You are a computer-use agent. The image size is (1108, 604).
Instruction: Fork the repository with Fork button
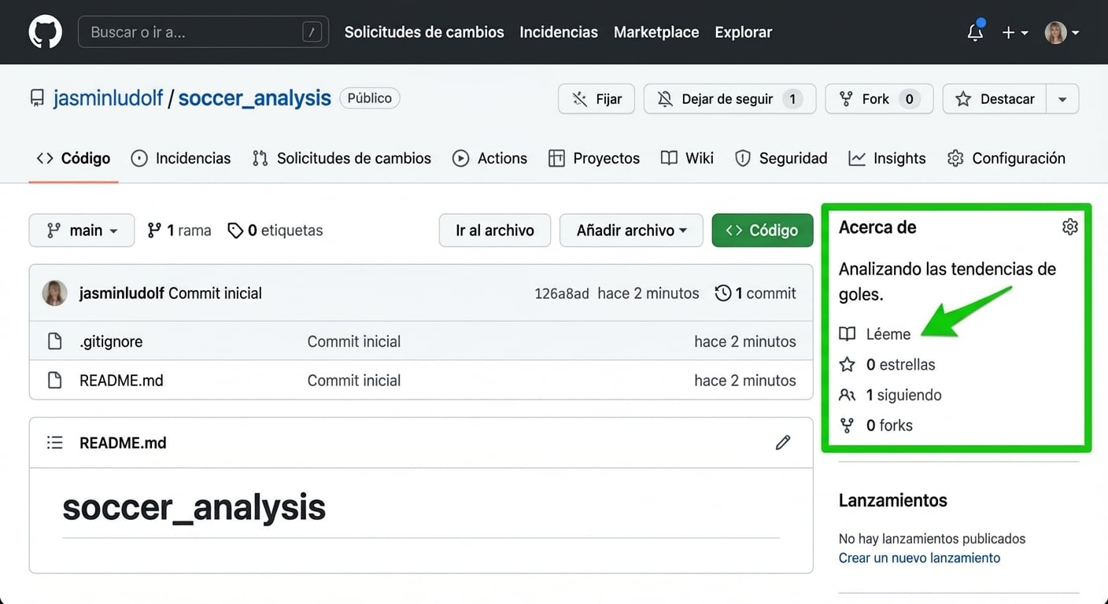879,99
